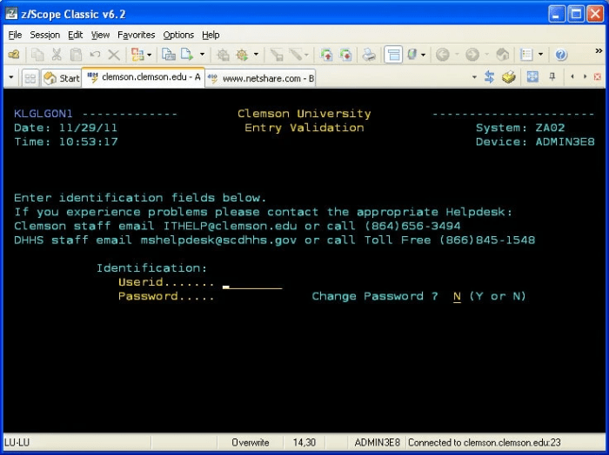Click the blue help question mark icon

tap(560, 55)
